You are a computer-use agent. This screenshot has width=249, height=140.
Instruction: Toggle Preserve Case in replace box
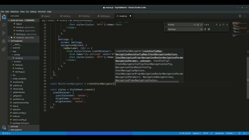(201, 30)
